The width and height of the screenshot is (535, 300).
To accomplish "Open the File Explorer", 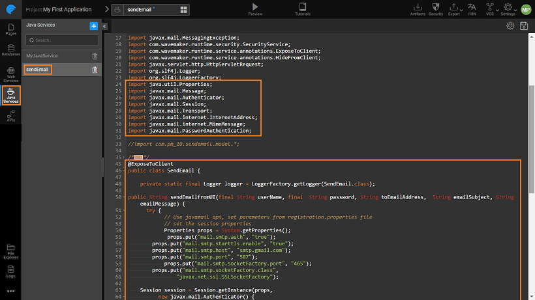I will point(10,250).
